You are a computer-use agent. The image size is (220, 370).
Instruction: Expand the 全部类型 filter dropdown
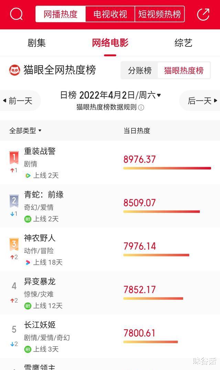(25, 130)
